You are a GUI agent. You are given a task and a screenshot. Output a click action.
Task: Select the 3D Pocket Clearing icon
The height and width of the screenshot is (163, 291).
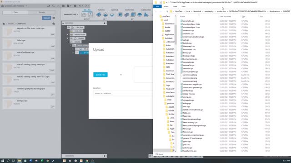(126, 14)
